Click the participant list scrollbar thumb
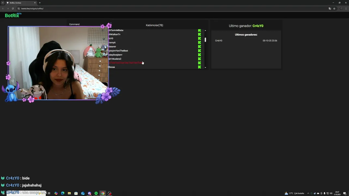 (x=205, y=40)
